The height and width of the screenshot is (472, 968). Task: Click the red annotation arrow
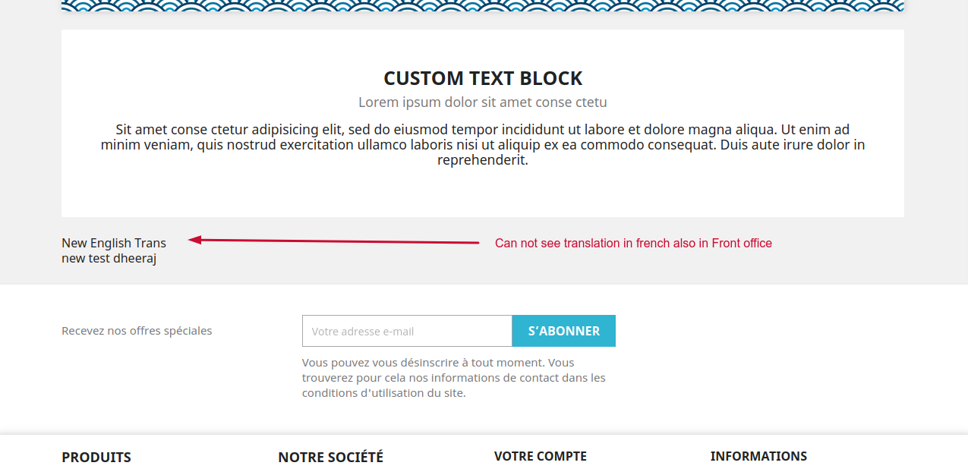click(334, 240)
